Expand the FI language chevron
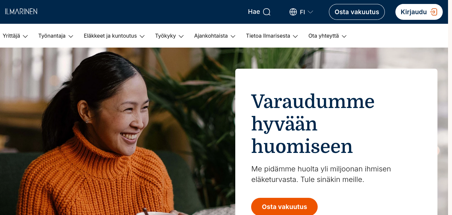Image resolution: width=452 pixels, height=215 pixels. (x=310, y=12)
